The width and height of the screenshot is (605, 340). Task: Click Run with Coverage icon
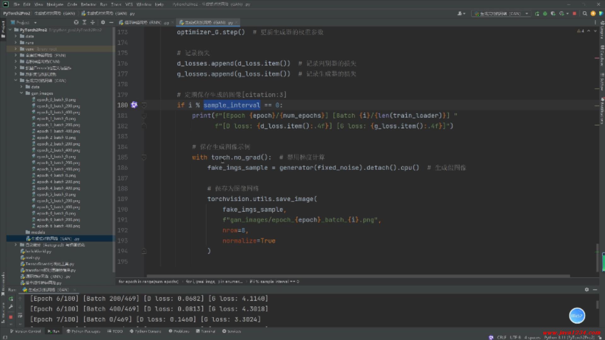pos(553,14)
